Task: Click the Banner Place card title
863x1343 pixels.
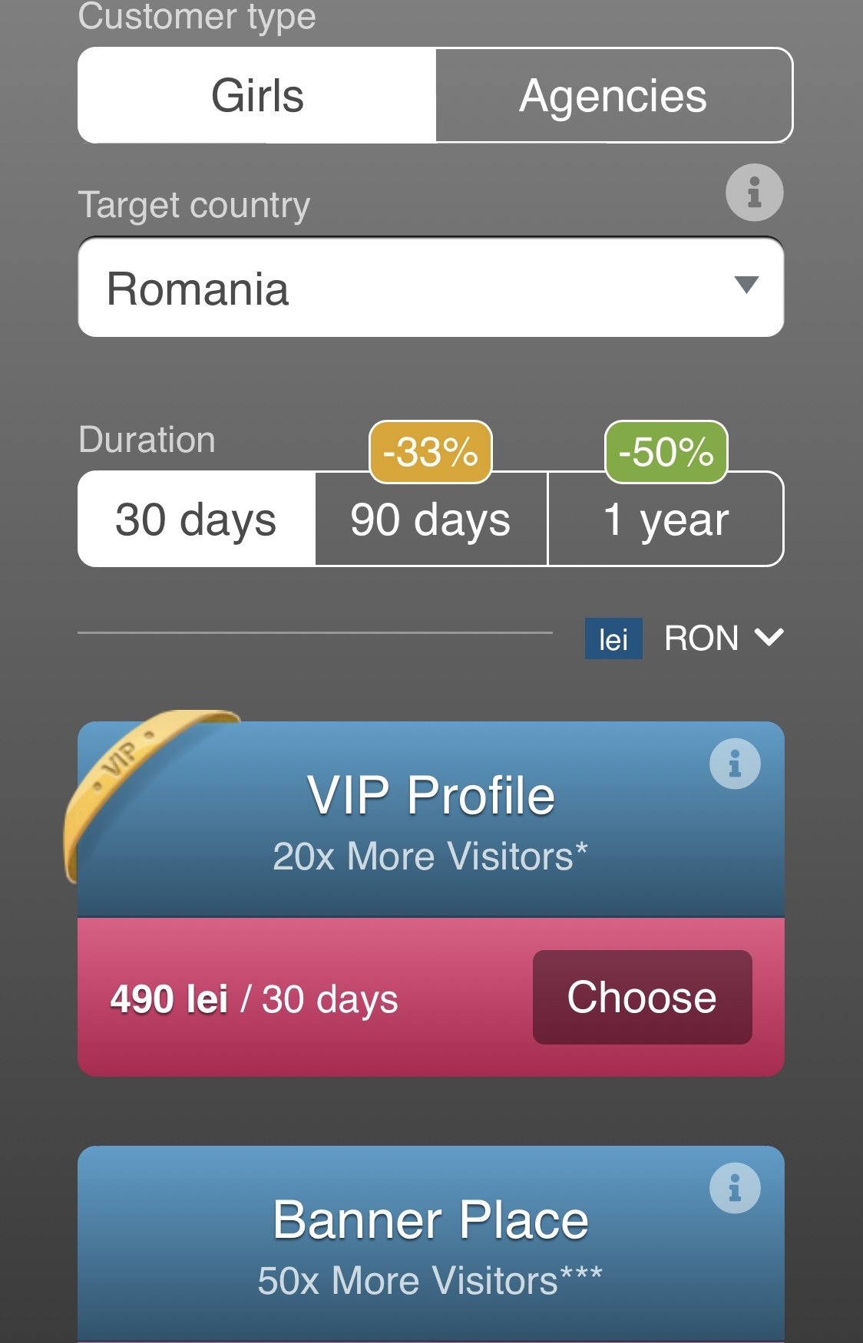Action: click(431, 1219)
